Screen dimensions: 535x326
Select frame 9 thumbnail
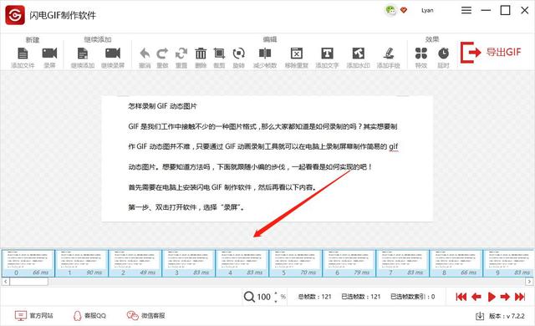[x=509, y=263]
